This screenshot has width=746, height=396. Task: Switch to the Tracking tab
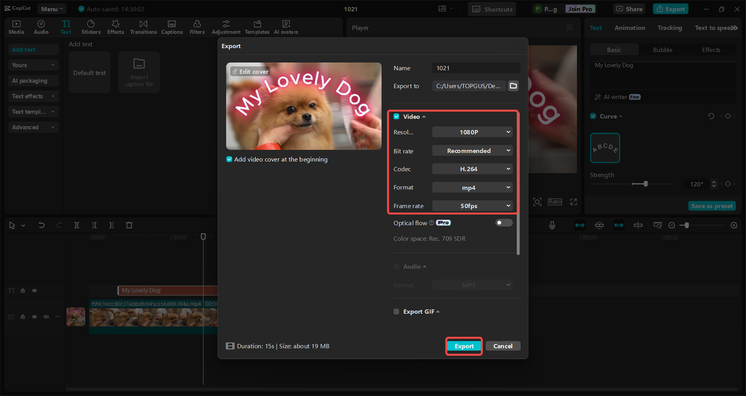tap(670, 28)
